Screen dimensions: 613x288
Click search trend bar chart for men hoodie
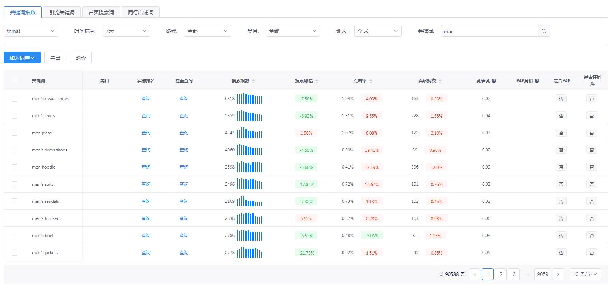(x=249, y=167)
